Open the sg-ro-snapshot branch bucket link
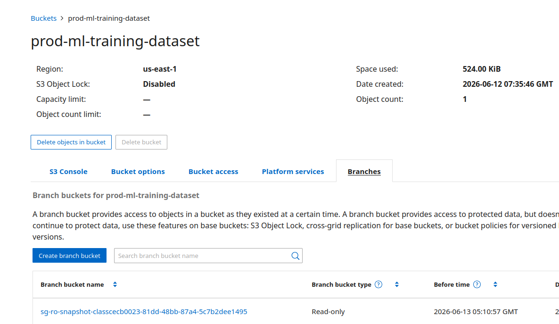This screenshot has height=324, width=559. pos(144,312)
